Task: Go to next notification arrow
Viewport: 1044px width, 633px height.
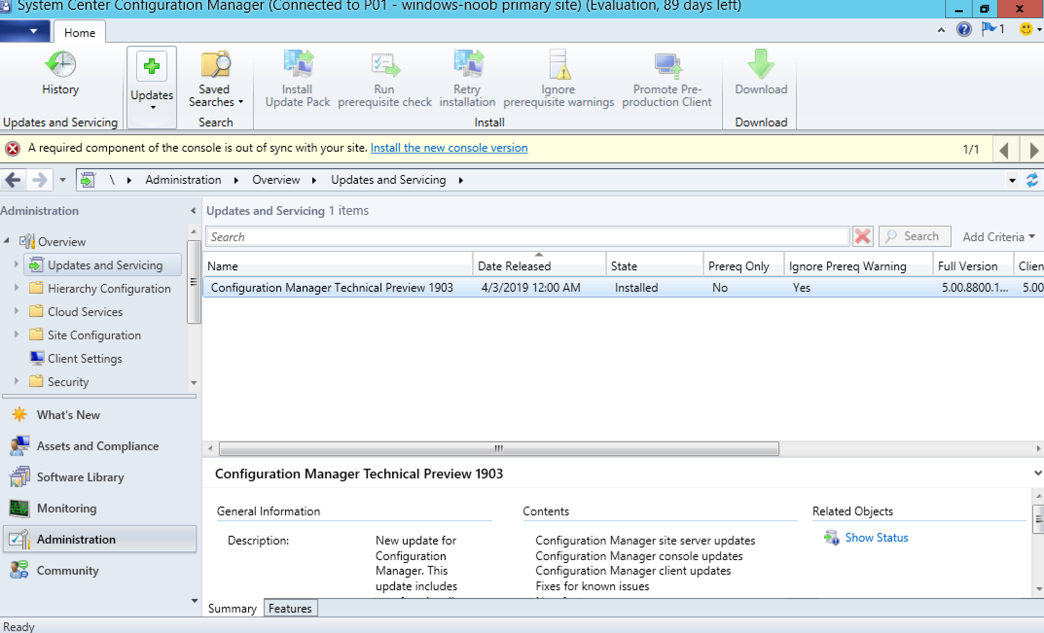Action: pos(1034,150)
